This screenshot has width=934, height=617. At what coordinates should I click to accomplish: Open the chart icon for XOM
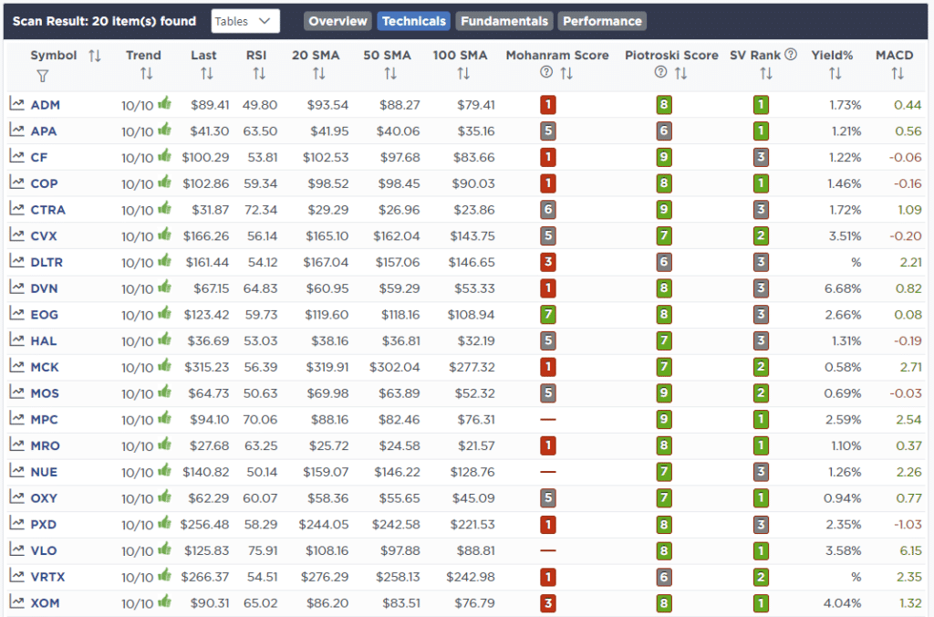[16, 602]
